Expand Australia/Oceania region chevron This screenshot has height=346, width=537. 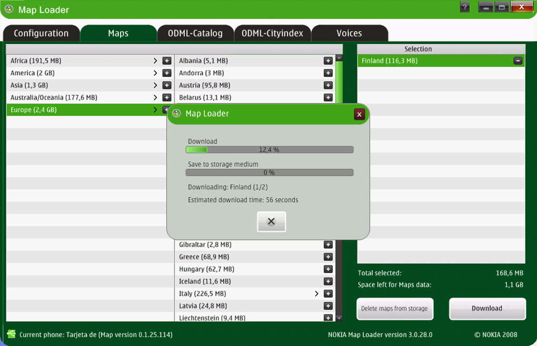point(155,98)
